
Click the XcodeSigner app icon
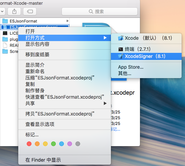[121, 56]
